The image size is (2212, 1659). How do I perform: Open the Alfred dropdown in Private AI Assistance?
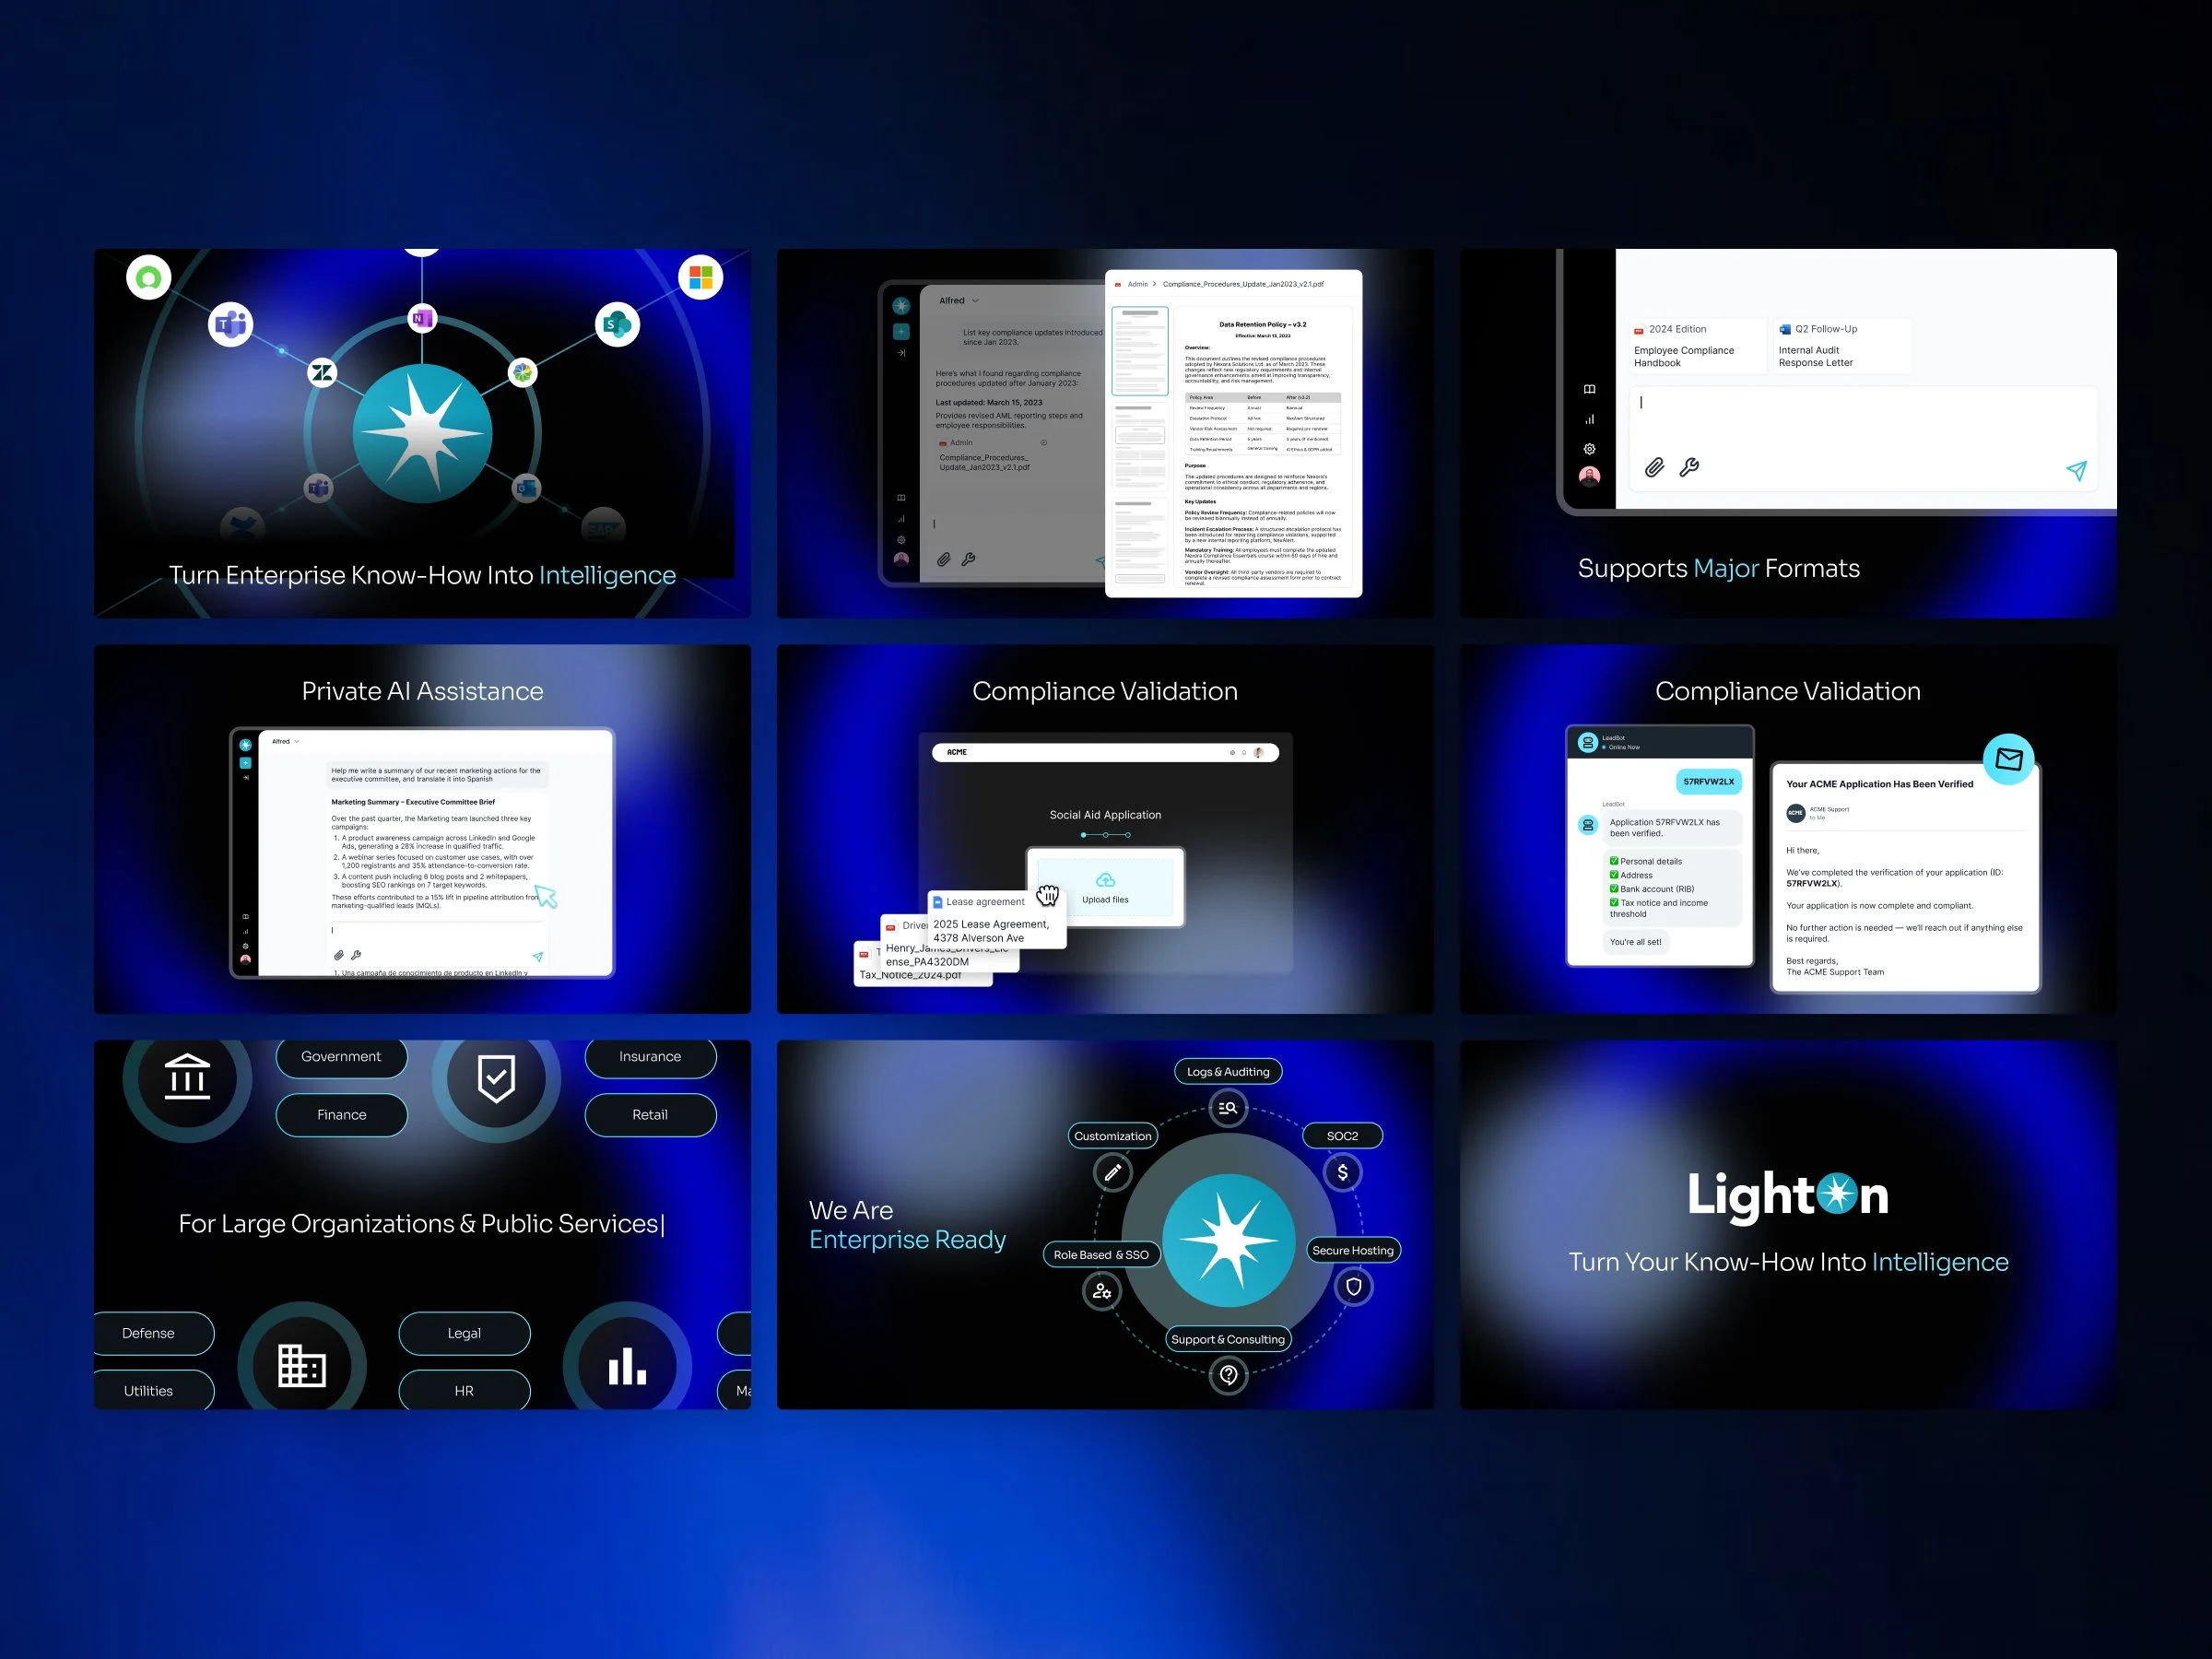point(286,741)
